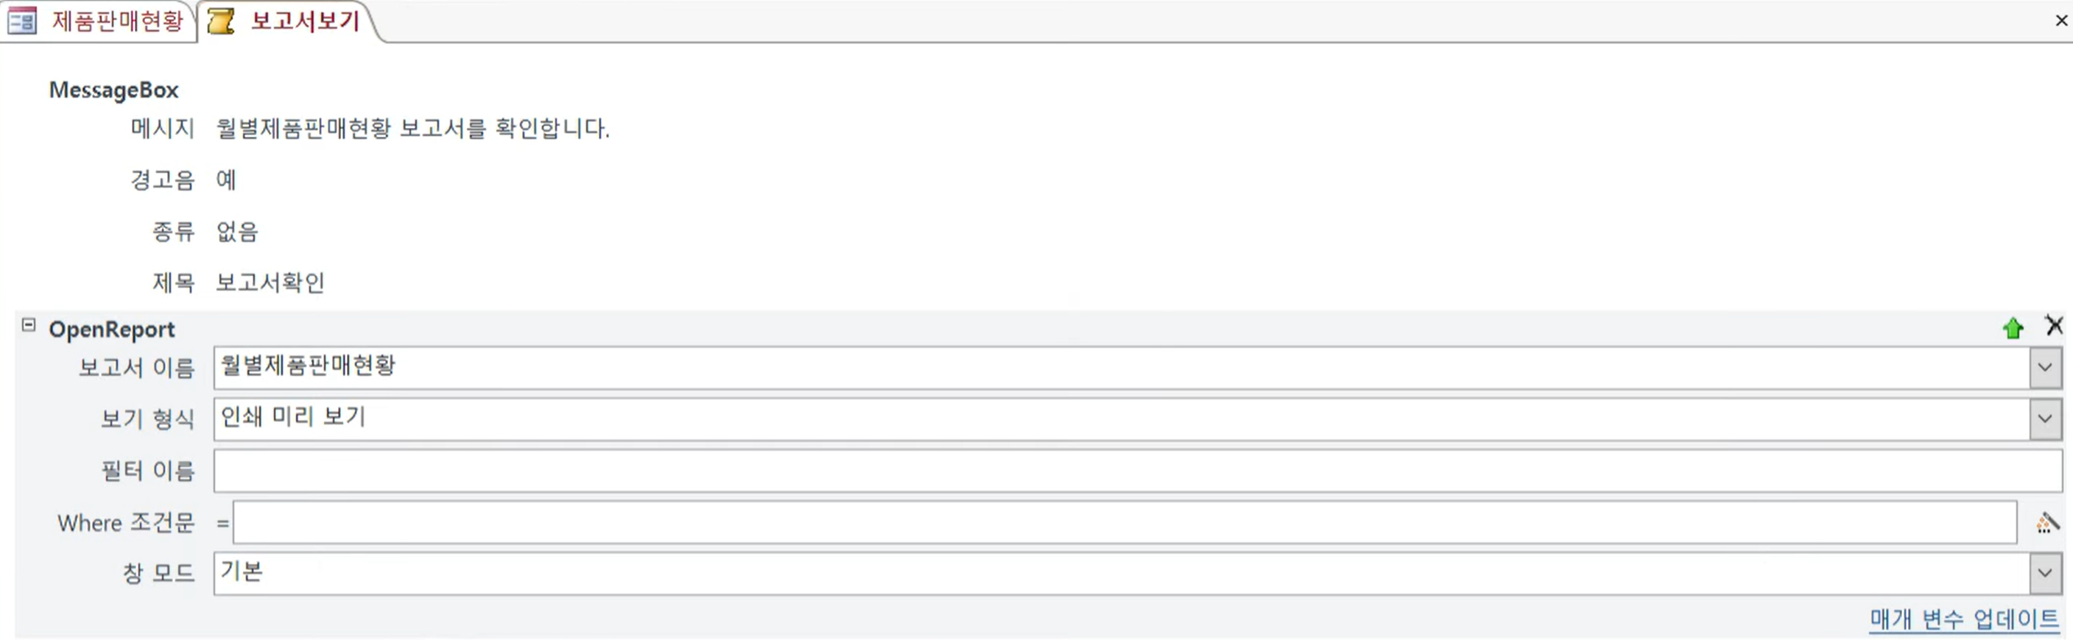Click the 제목 value 보고서확인
The image size is (2073, 640).
270,283
